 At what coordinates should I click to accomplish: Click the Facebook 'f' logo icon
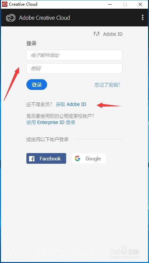[32, 158]
